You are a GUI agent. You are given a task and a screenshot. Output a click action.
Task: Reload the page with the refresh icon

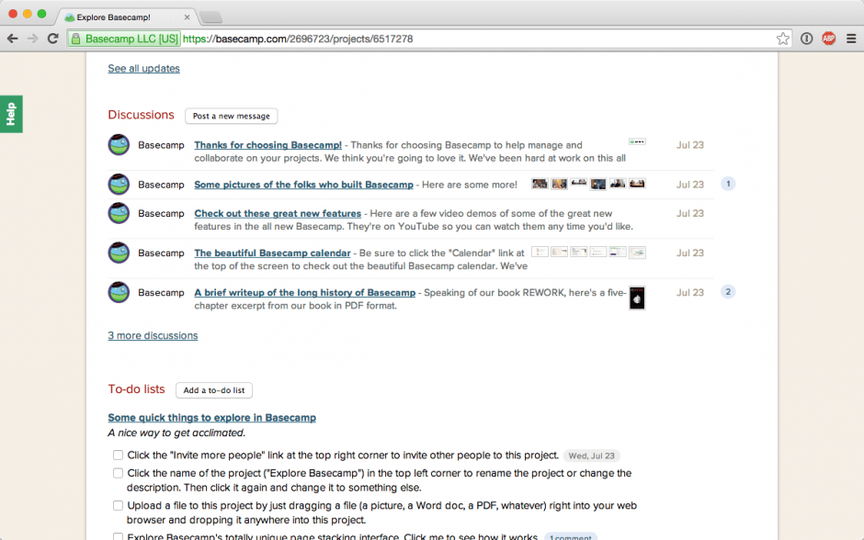coord(53,39)
